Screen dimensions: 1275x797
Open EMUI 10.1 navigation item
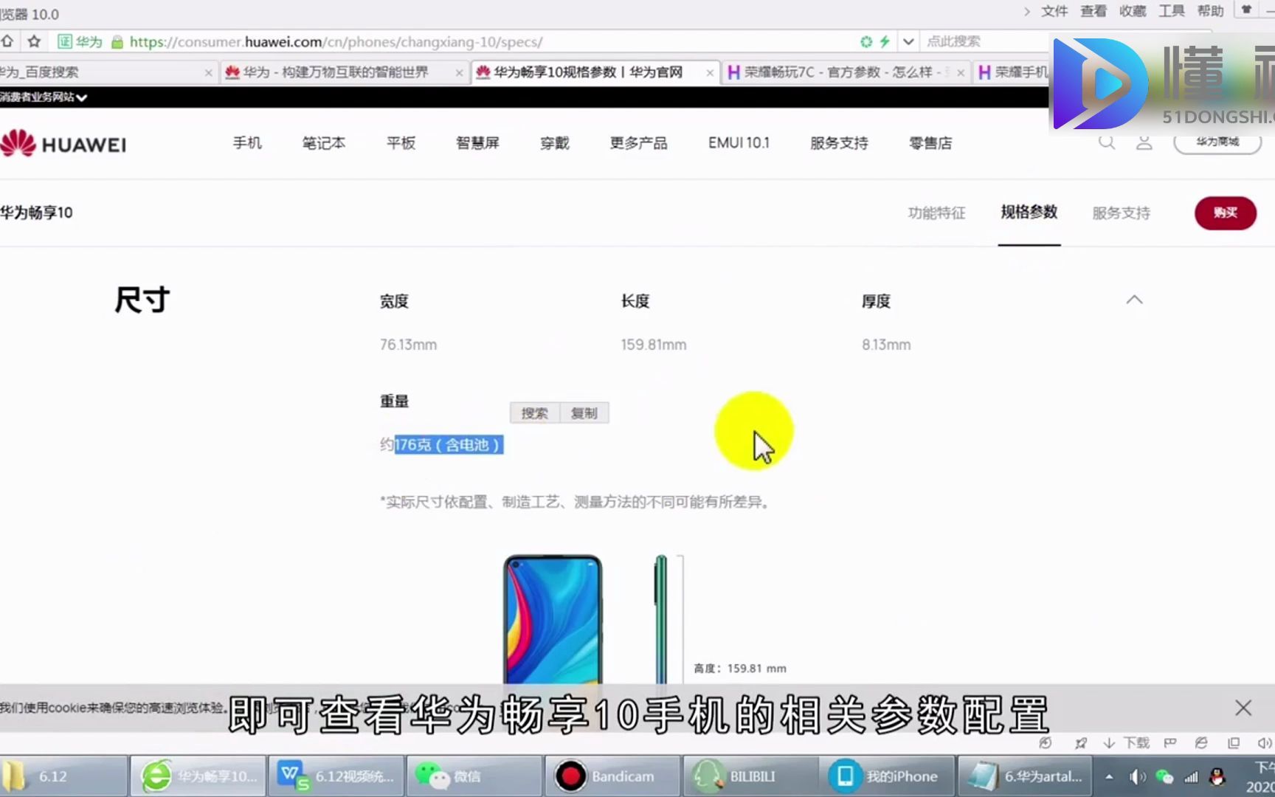pos(739,142)
